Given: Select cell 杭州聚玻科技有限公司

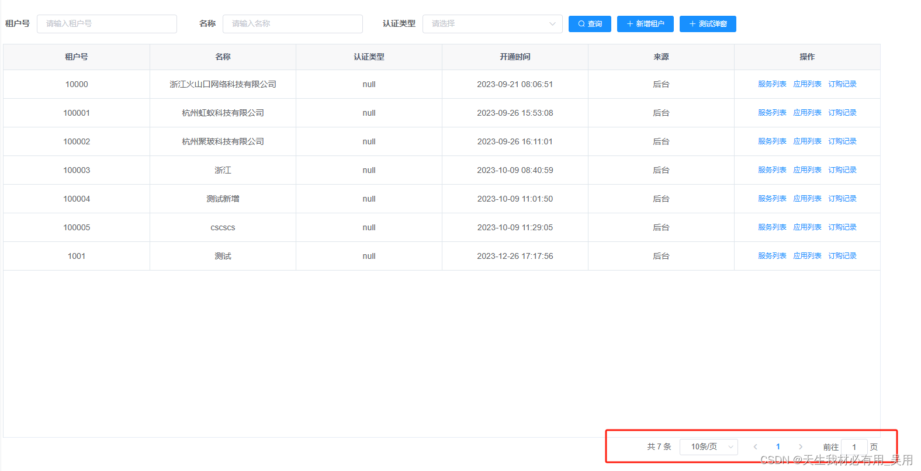Looking at the screenshot, I should 223,141.
